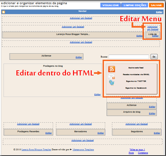Select the Arquivo do blog gadget block
The width and height of the screenshot is (166, 156).
(x=132, y=113)
